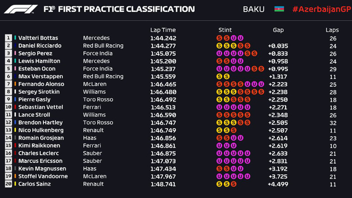This screenshot has width=352, height=198.
Task: Select the Gap column header
Action: point(278,30)
